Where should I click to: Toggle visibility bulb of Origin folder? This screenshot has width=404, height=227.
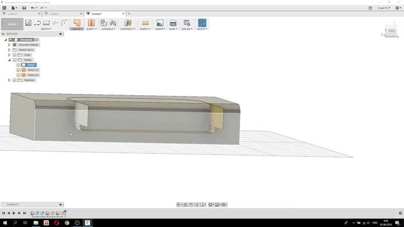[x=15, y=55]
